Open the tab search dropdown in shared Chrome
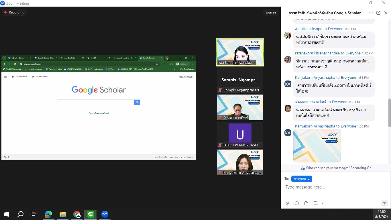 point(4,58)
